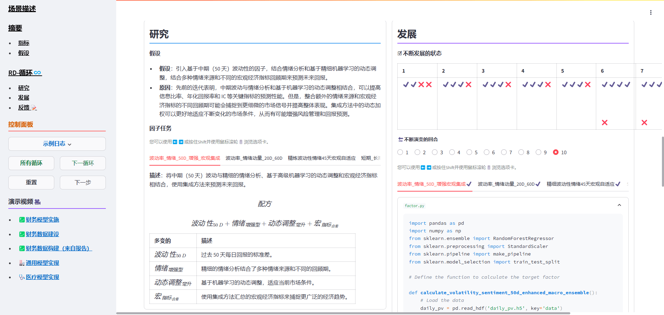This screenshot has width=664, height=315.
Task: Collapse the factor.py code expander
Action: pos(619,205)
